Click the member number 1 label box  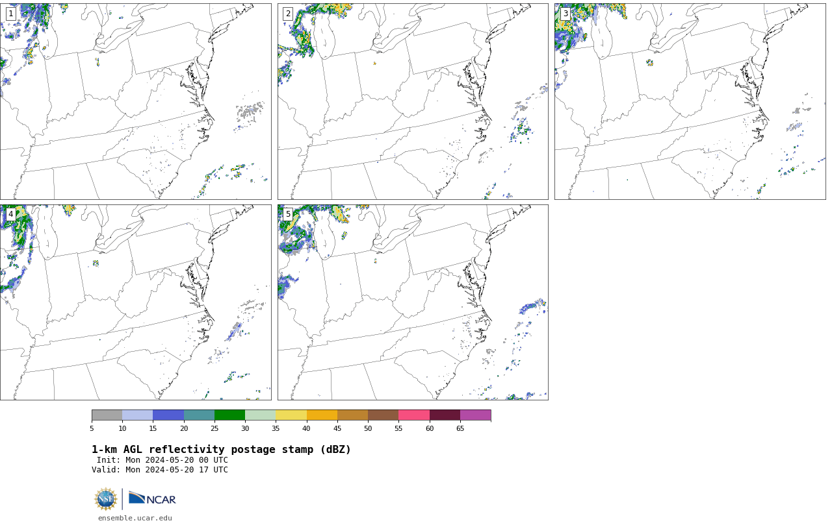[x=11, y=14]
